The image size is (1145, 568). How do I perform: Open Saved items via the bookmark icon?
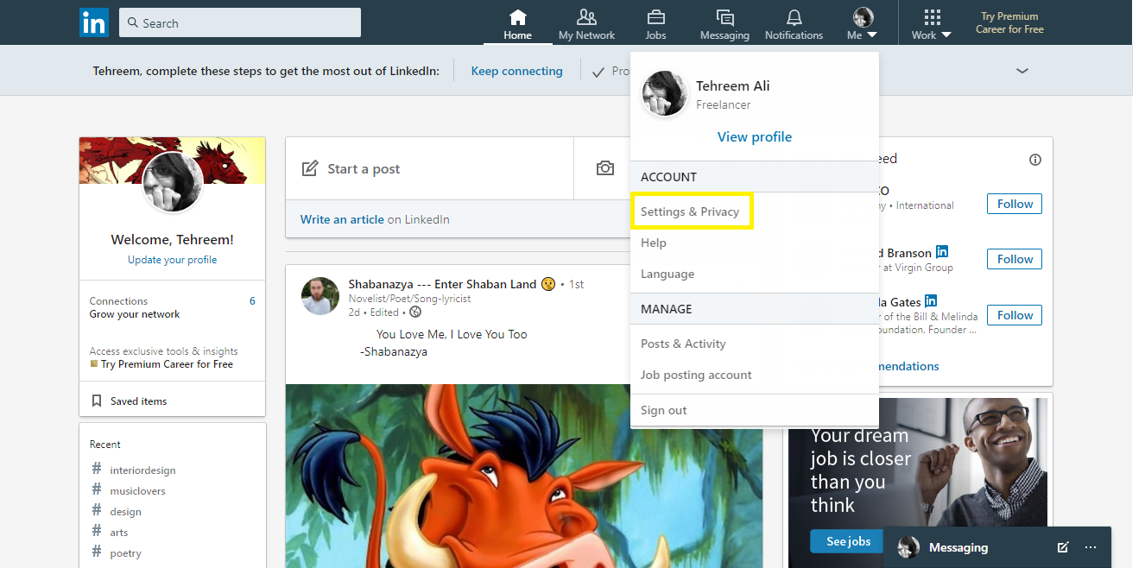[98, 400]
